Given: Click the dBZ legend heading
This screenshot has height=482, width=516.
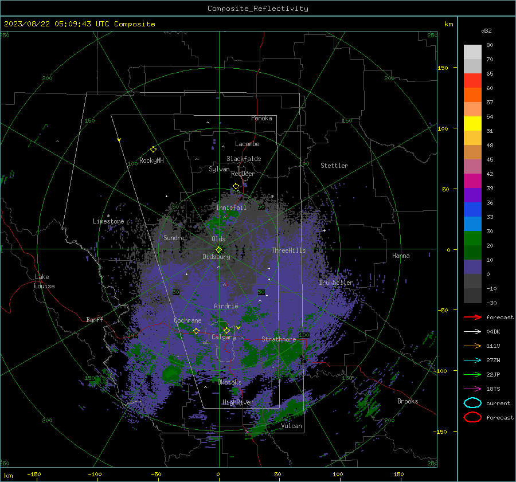Looking at the screenshot, I should pyautogui.click(x=486, y=30).
